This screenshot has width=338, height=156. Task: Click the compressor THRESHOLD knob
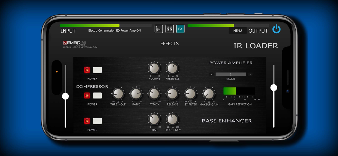click(x=118, y=94)
